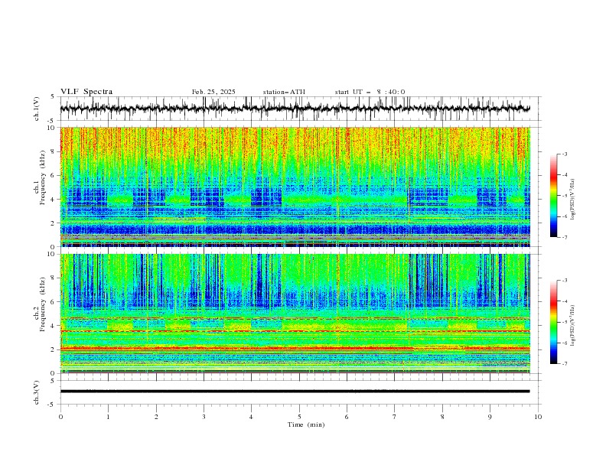Click time axis tick label '2'

click(156, 417)
